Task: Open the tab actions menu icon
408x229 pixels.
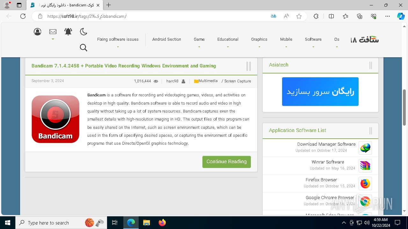Action: (x=19, y=5)
